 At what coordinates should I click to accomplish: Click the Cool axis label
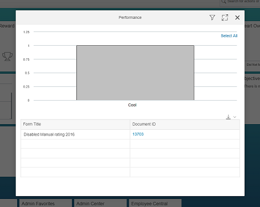tap(132, 105)
